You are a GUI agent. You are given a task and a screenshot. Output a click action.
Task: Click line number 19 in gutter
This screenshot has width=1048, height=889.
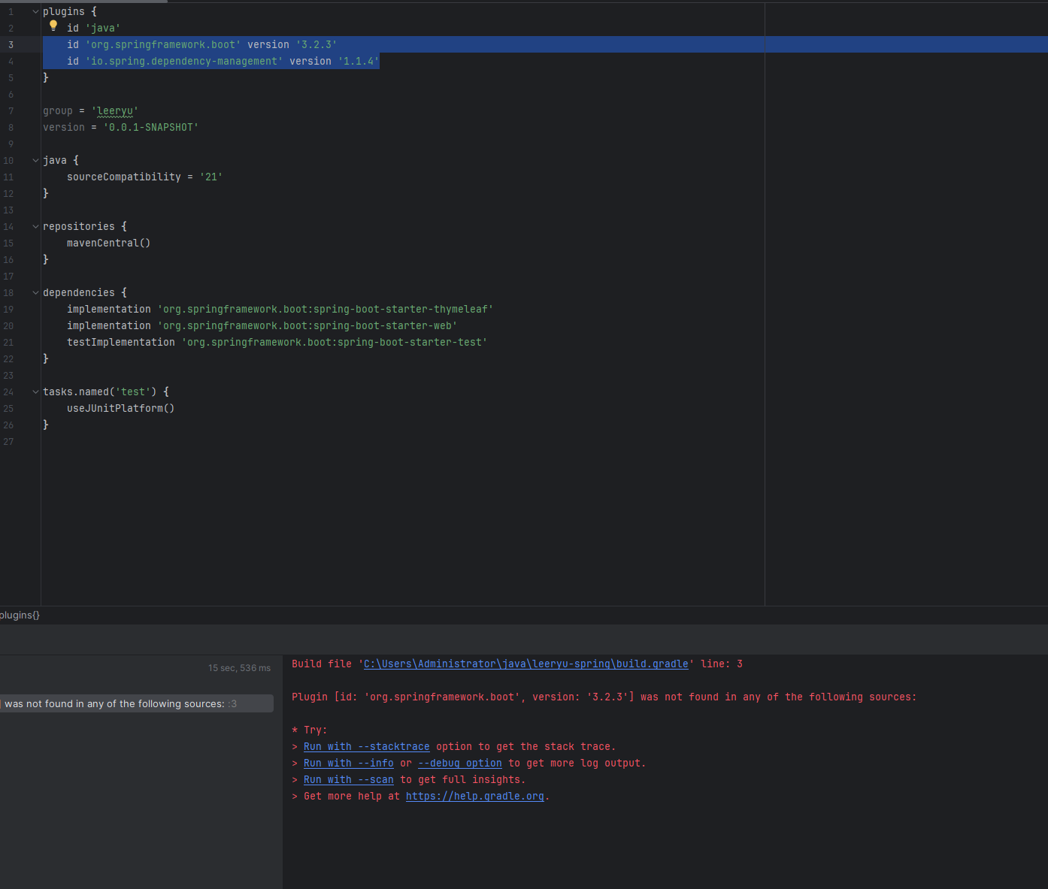(8, 310)
